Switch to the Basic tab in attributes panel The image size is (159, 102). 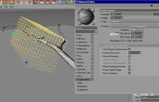(x=139, y=95)
